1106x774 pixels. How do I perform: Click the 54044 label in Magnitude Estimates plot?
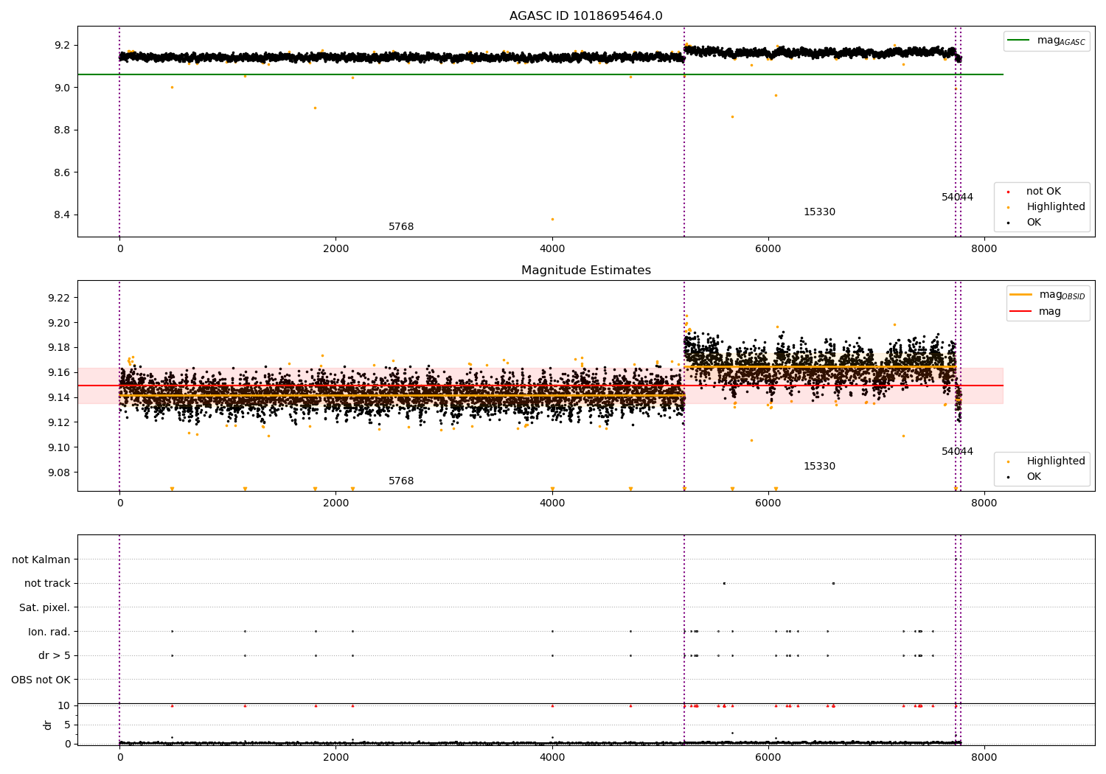[957, 452]
